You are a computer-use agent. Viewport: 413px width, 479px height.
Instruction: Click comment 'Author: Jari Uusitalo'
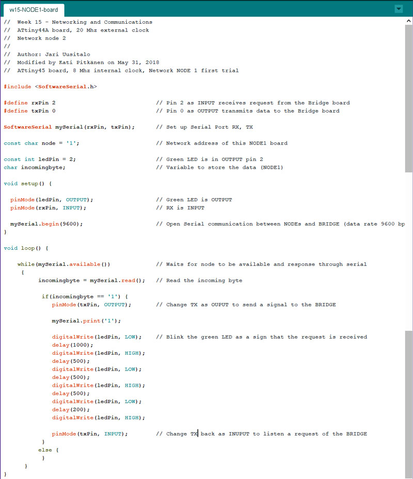[x=54, y=54]
